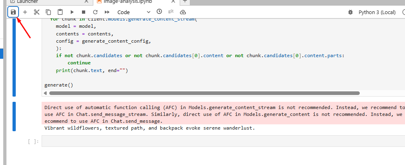Click the cloud upload icon in toolbar
The height and width of the screenshot is (165, 405).
183,12
